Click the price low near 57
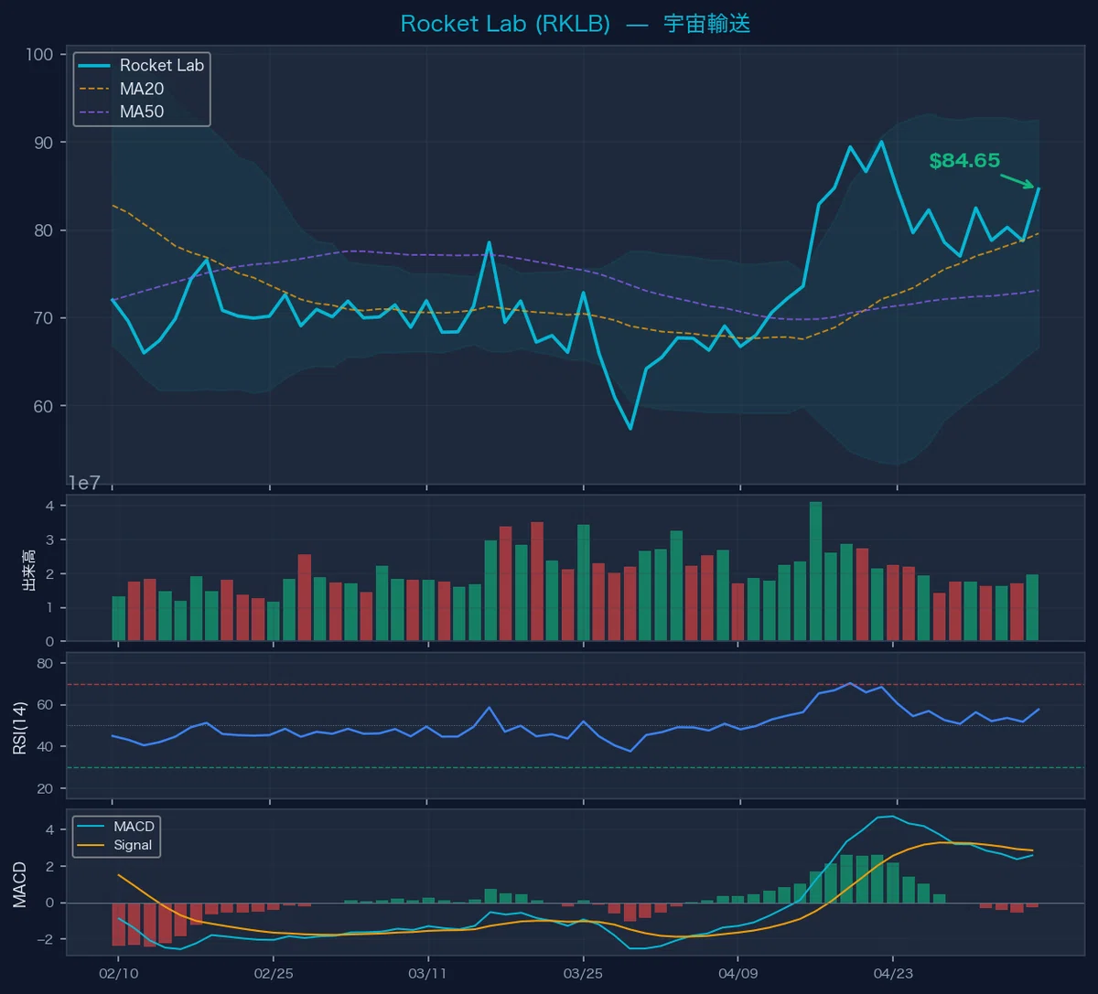 tap(630, 428)
